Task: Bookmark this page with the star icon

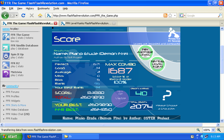Action: click(170, 15)
